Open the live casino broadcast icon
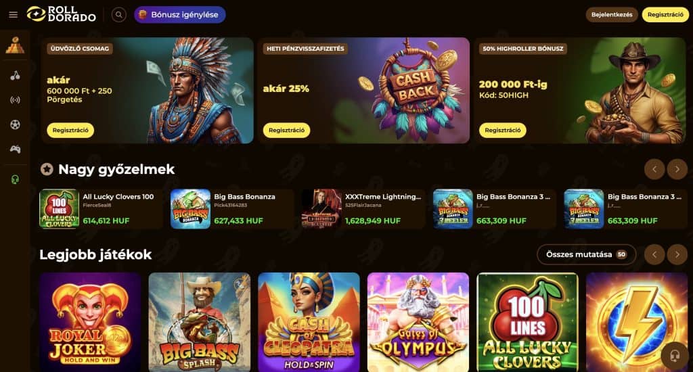 (x=15, y=100)
